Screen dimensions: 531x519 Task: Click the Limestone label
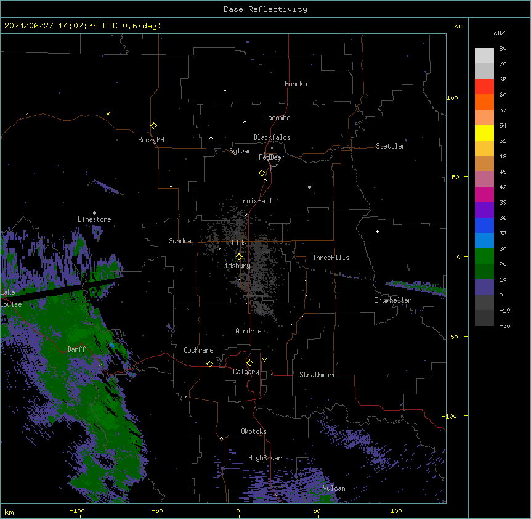click(94, 219)
